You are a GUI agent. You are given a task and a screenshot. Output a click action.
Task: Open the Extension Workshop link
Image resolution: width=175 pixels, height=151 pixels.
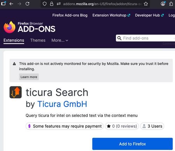pos(111,15)
